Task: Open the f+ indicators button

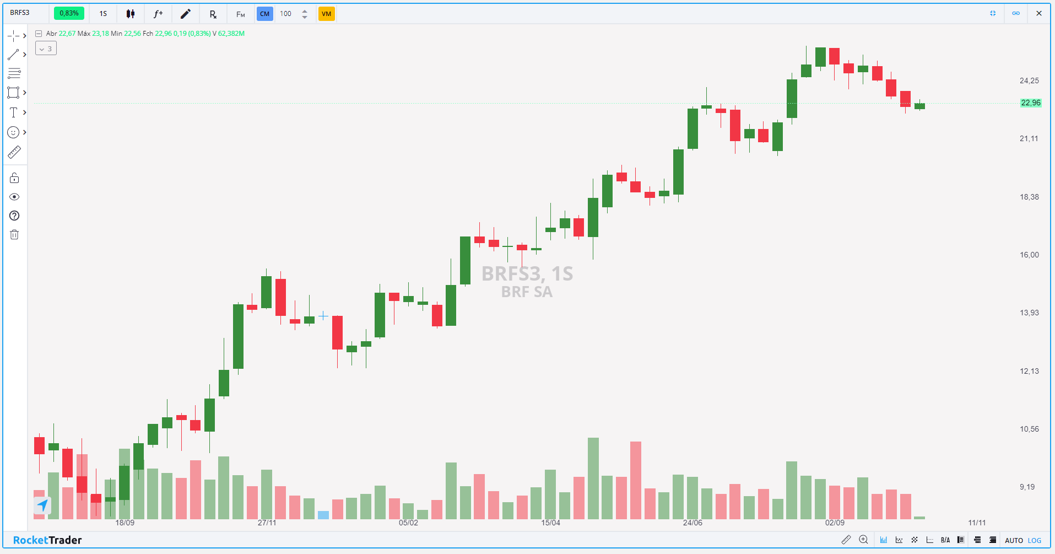Action: (x=158, y=14)
